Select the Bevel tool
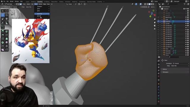This screenshot has height=107, width=190. tap(3, 35)
